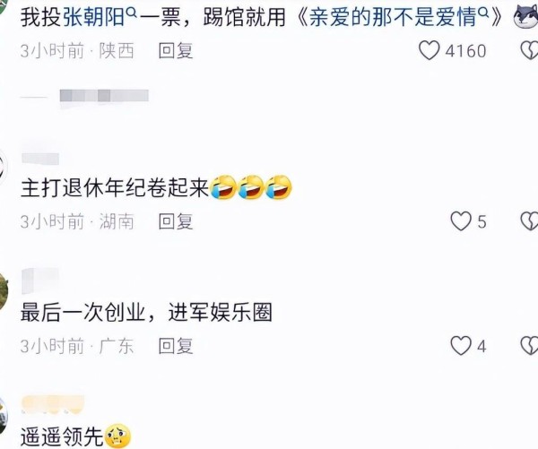
Task: Open blurred username above 遥遥领先 comment
Action: [x=53, y=404]
